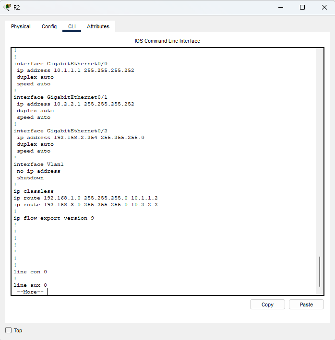Click the 'ip route 192.168.3.0' route line

pyautogui.click(x=86, y=205)
